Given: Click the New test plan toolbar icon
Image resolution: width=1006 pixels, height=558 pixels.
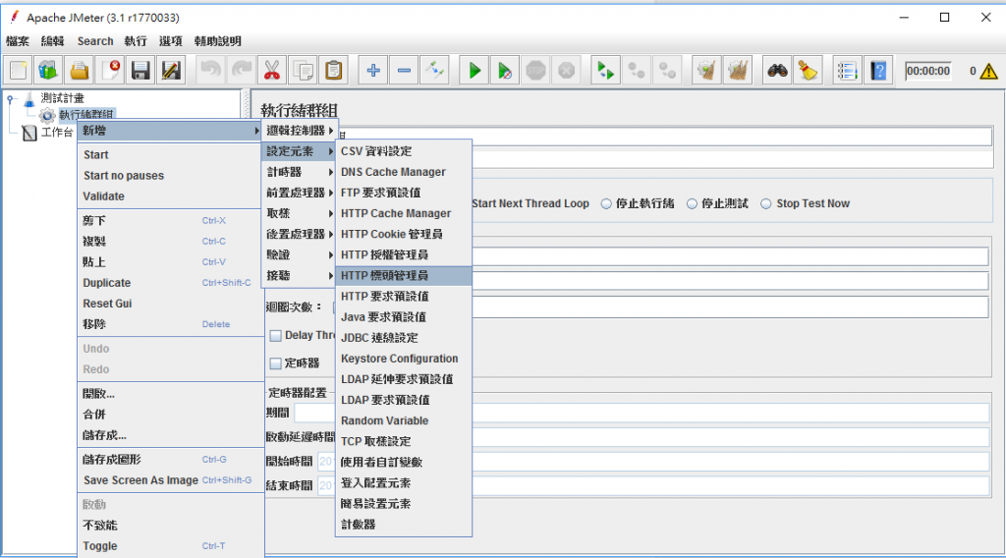Looking at the screenshot, I should point(18,71).
